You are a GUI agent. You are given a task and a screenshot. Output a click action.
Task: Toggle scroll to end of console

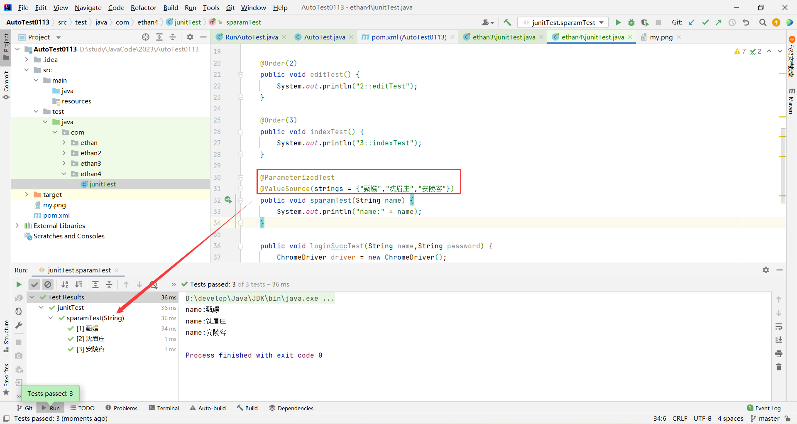tap(779, 340)
